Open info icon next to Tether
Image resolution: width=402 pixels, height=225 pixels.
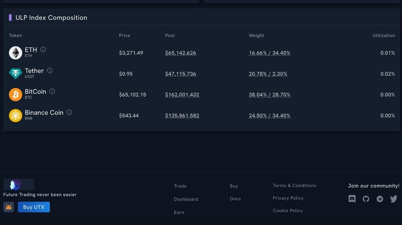click(x=50, y=70)
